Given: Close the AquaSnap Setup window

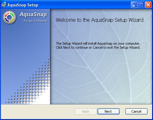Looking at the screenshot, I should [x=148, y=5].
